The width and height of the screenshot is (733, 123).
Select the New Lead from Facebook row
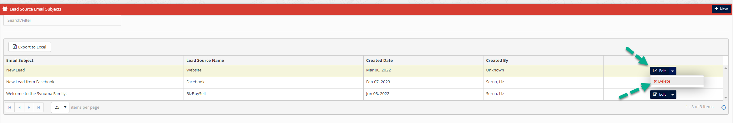pos(363,83)
